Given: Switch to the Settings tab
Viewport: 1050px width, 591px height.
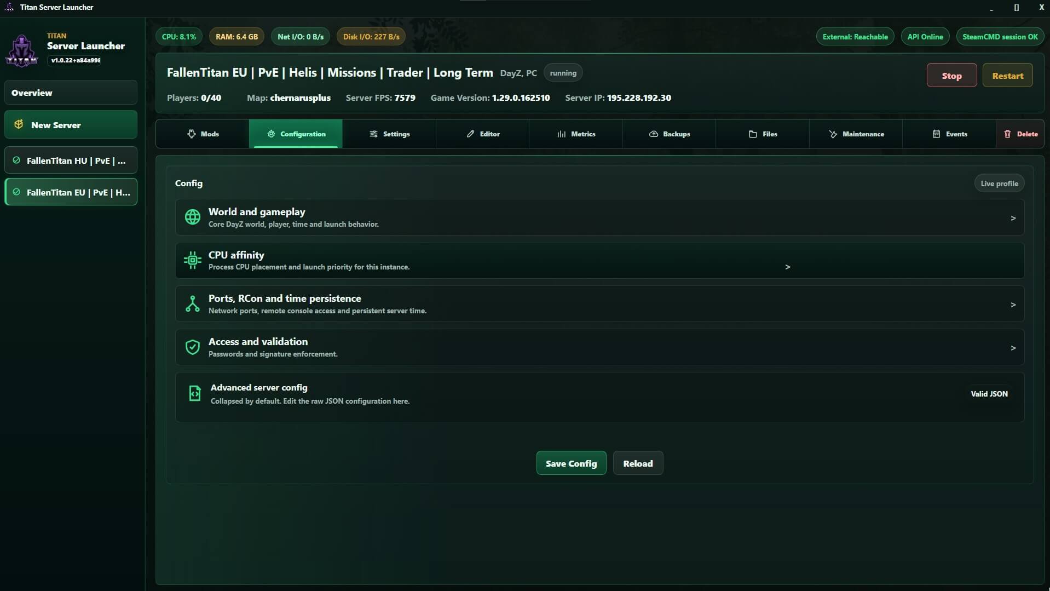Looking at the screenshot, I should pyautogui.click(x=389, y=134).
